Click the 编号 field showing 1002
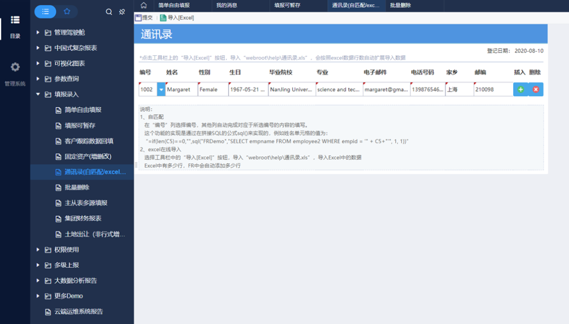Viewport: 569px width, 324px height. point(148,89)
